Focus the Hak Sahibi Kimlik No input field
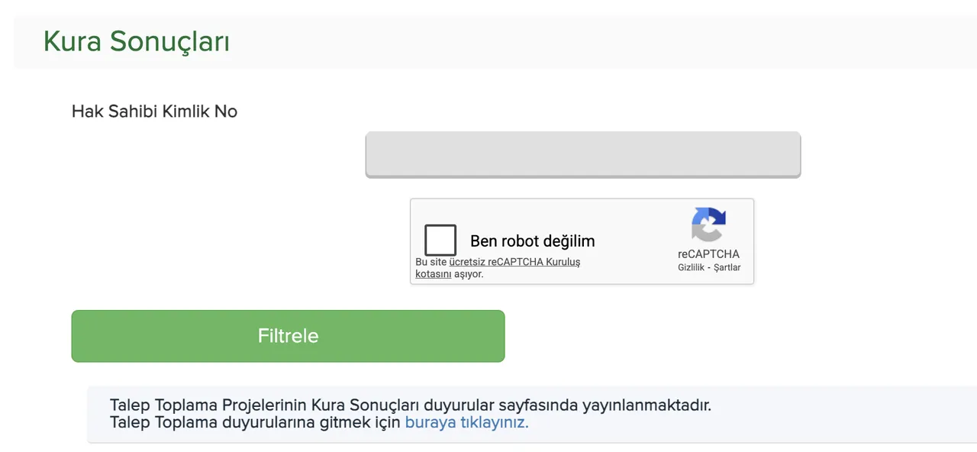977x452 pixels. [x=583, y=154]
